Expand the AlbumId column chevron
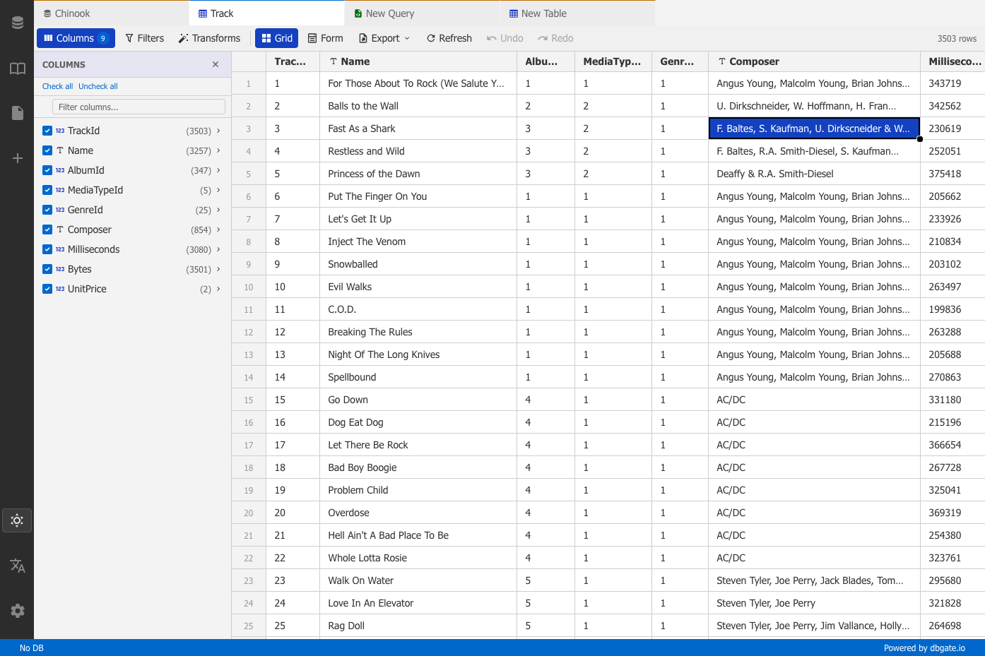 218,170
